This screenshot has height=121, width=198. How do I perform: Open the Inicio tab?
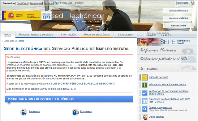click(x=8, y=34)
